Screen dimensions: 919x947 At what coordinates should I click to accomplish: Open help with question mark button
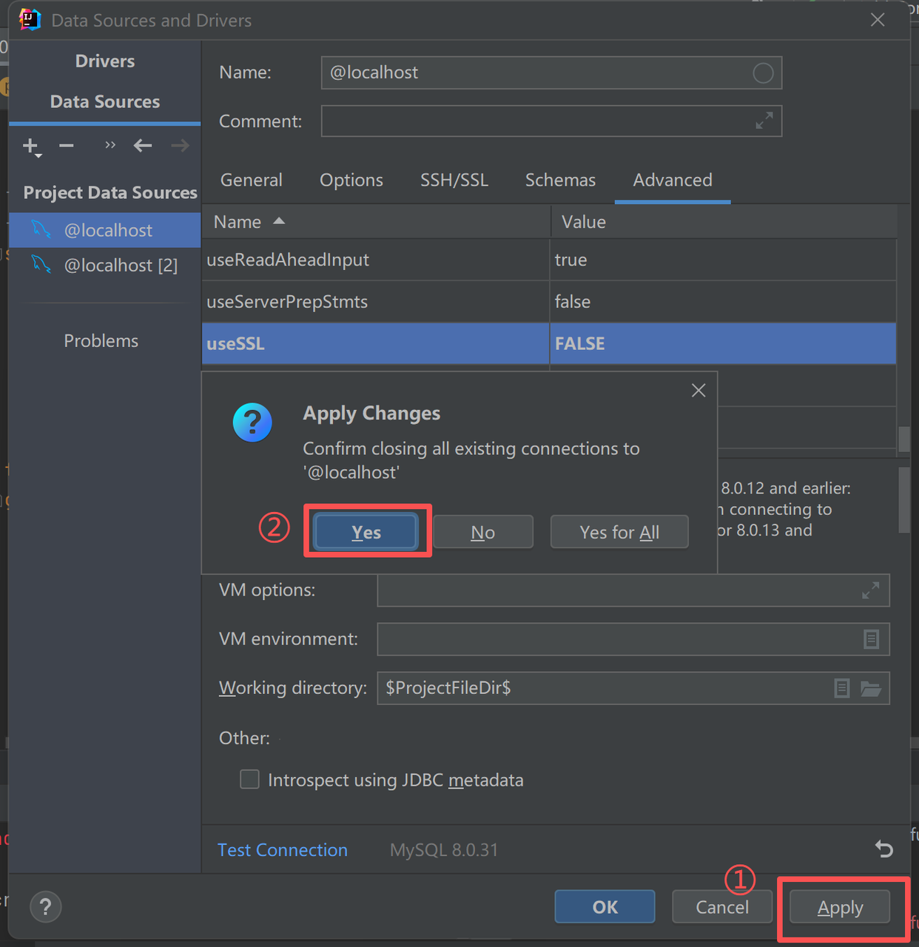click(46, 906)
